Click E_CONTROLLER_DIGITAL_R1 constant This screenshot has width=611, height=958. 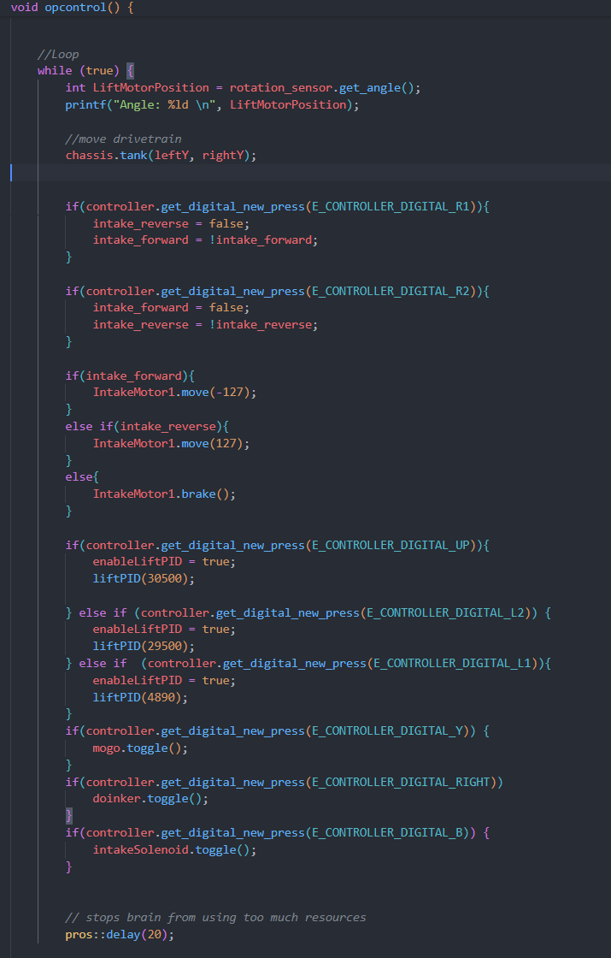pyautogui.click(x=391, y=206)
